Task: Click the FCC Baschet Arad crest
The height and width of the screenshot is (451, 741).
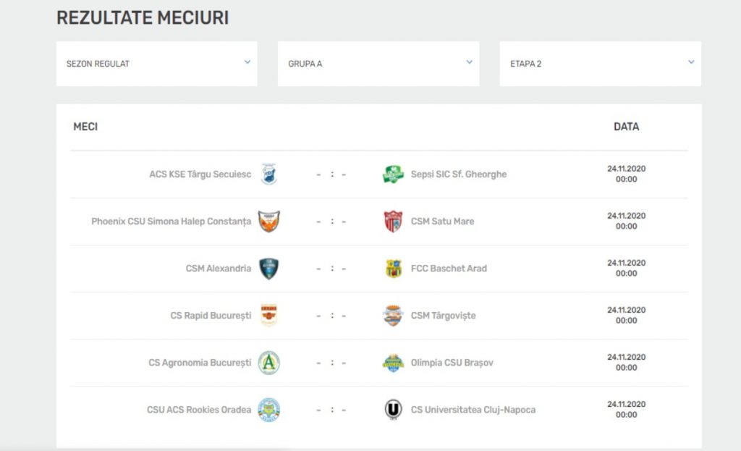Action: click(x=393, y=269)
